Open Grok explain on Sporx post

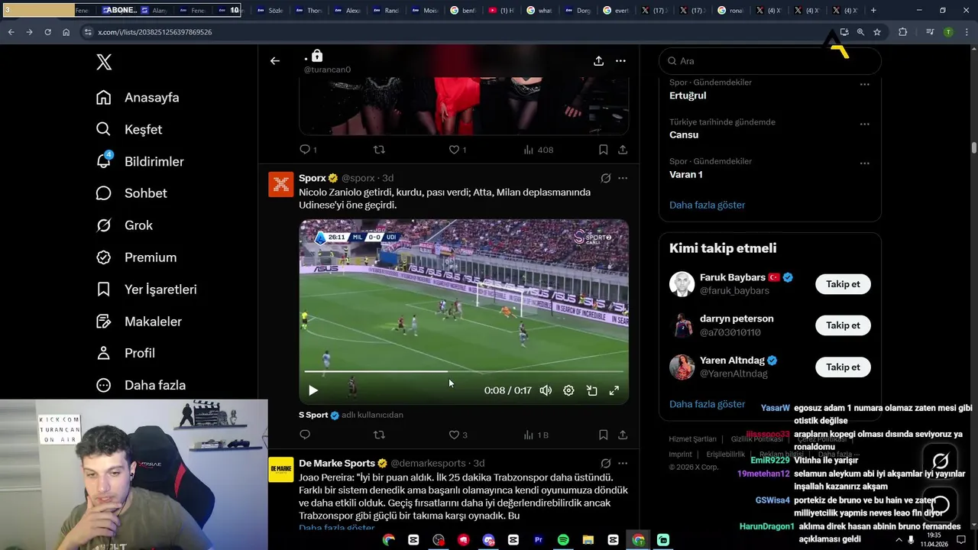pyautogui.click(x=606, y=178)
